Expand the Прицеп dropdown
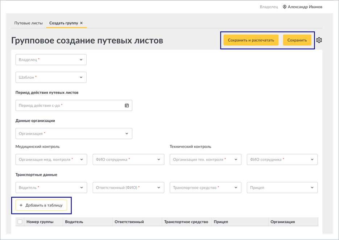The height and width of the screenshot is (240, 339). pyautogui.click(x=282, y=188)
